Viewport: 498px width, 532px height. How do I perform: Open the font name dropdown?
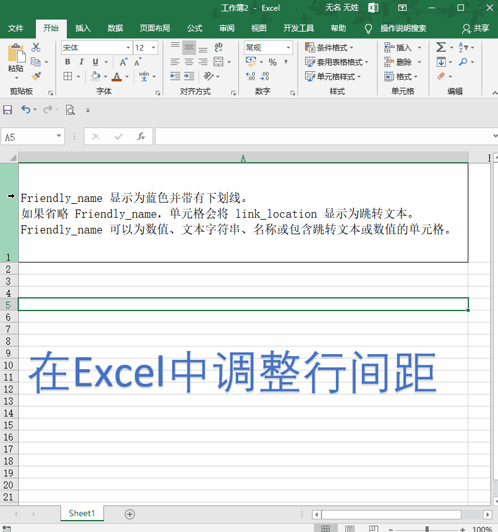pyautogui.click(x=128, y=47)
